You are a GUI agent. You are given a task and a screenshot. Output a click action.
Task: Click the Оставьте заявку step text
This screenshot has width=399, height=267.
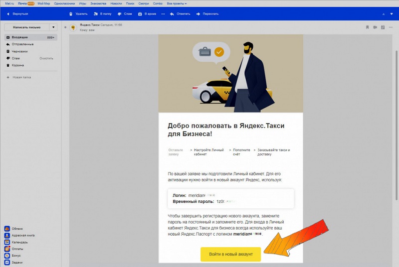click(176, 152)
